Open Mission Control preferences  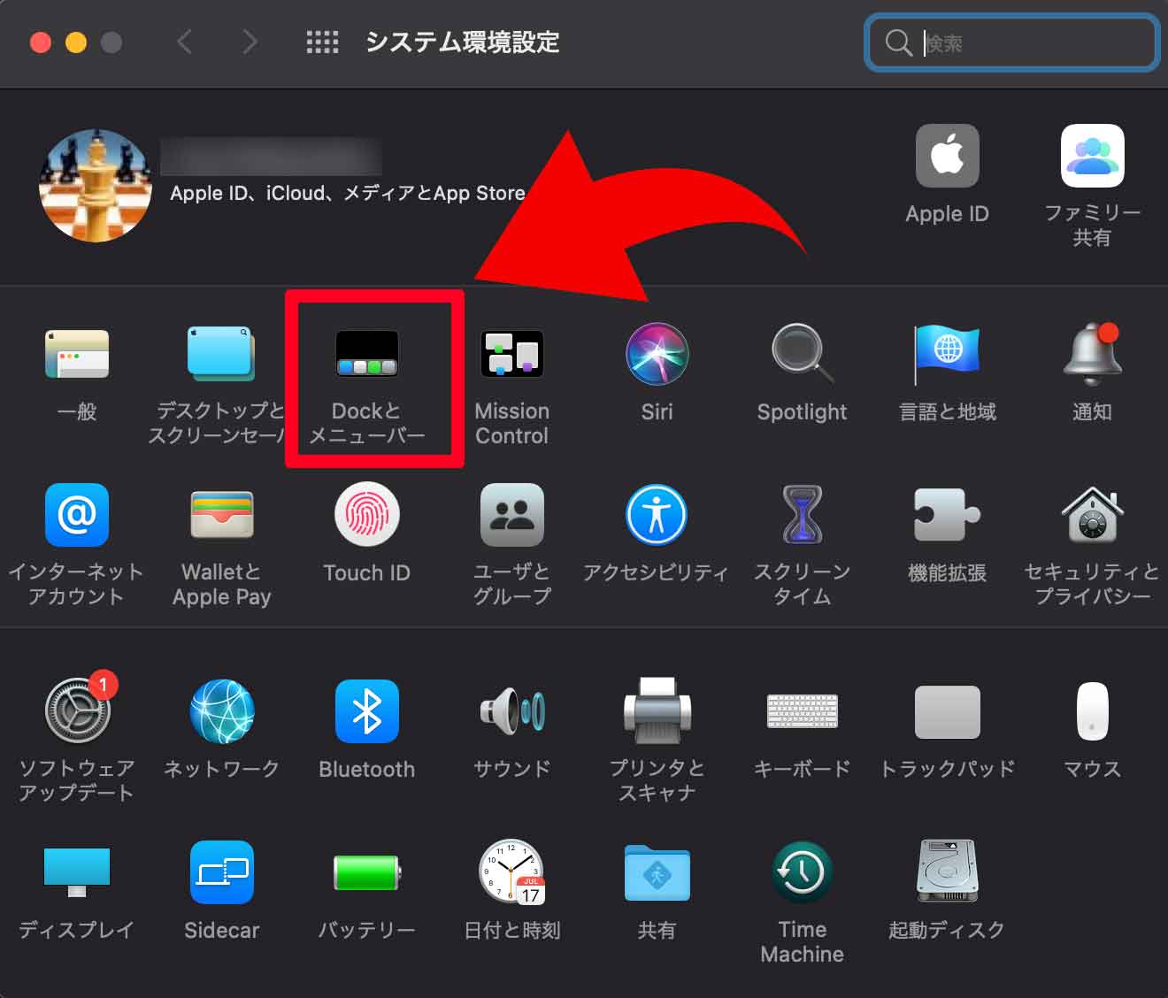[511, 353]
